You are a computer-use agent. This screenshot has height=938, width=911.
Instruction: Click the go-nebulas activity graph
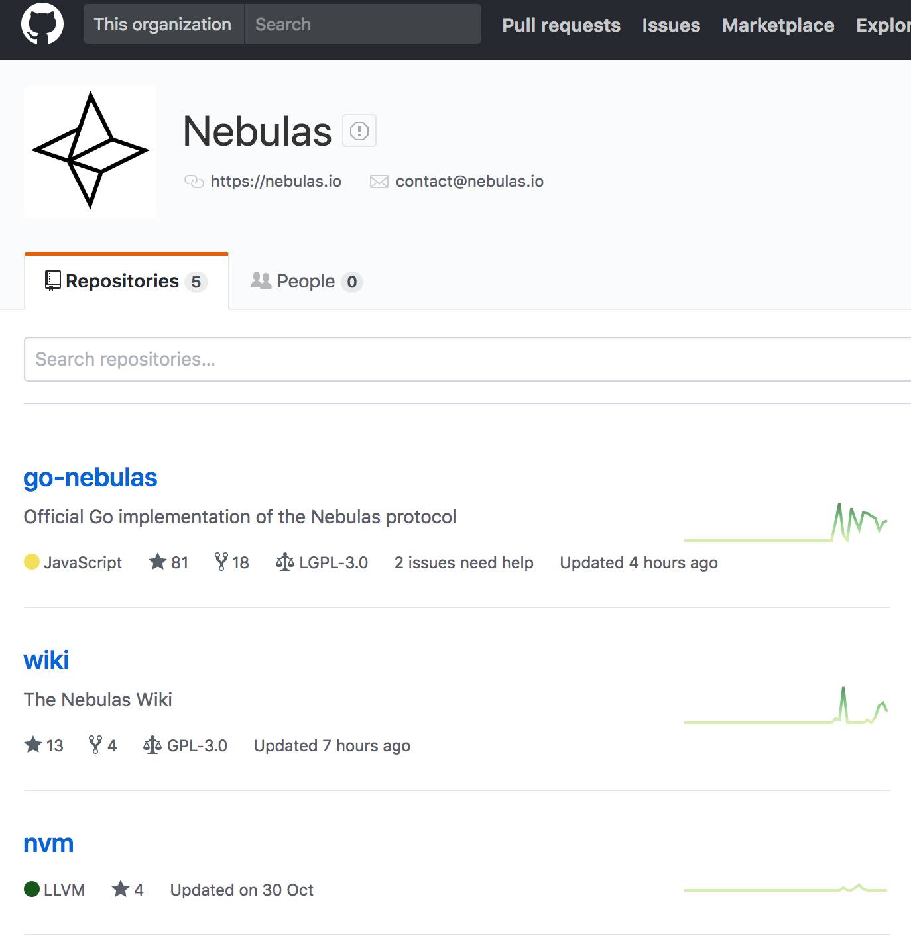786,523
